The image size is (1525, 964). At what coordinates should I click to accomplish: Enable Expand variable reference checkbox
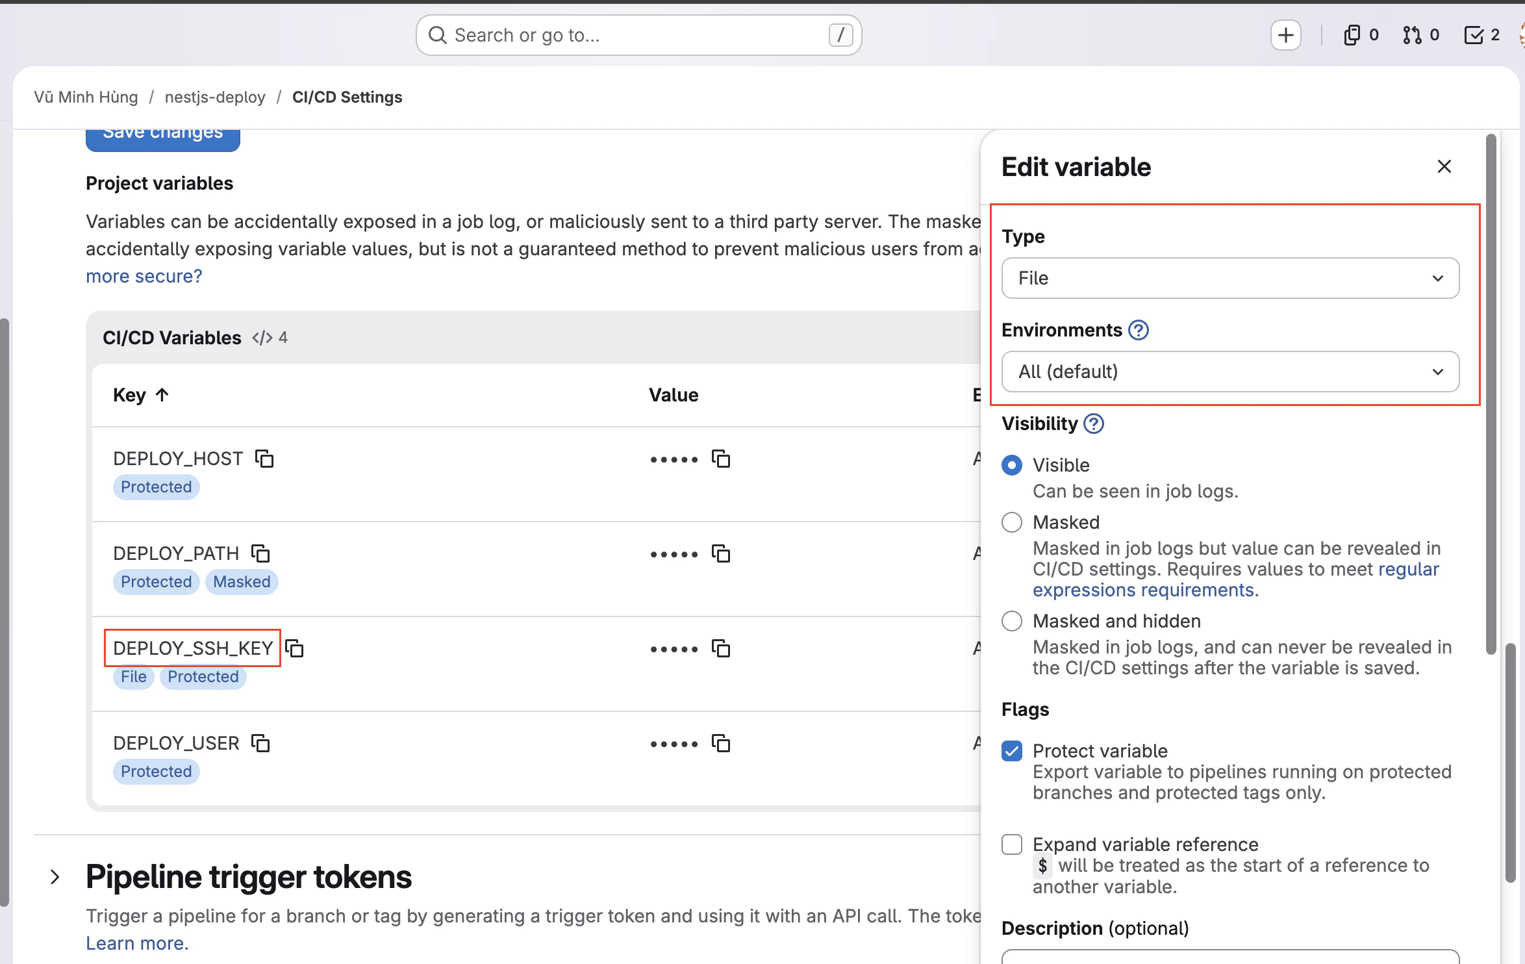(1012, 844)
